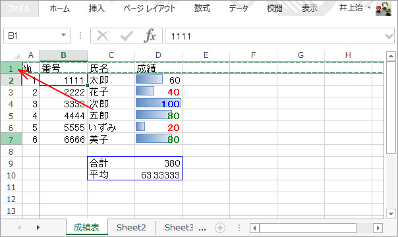Click the cell containing 4444
The width and height of the screenshot is (398, 237).
[63, 116]
